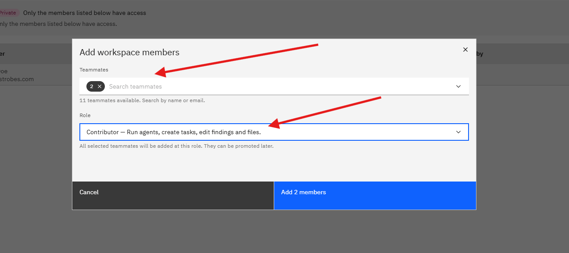Expand the Teammates dropdown chevron

[458, 86]
